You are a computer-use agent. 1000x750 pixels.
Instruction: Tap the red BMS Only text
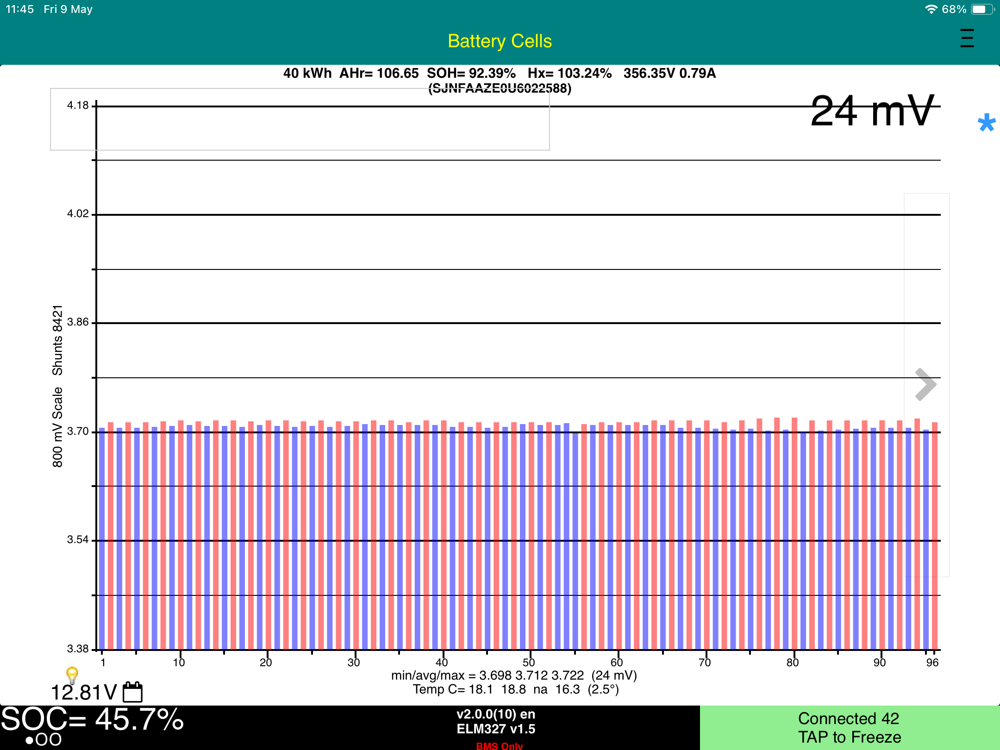tap(499, 745)
